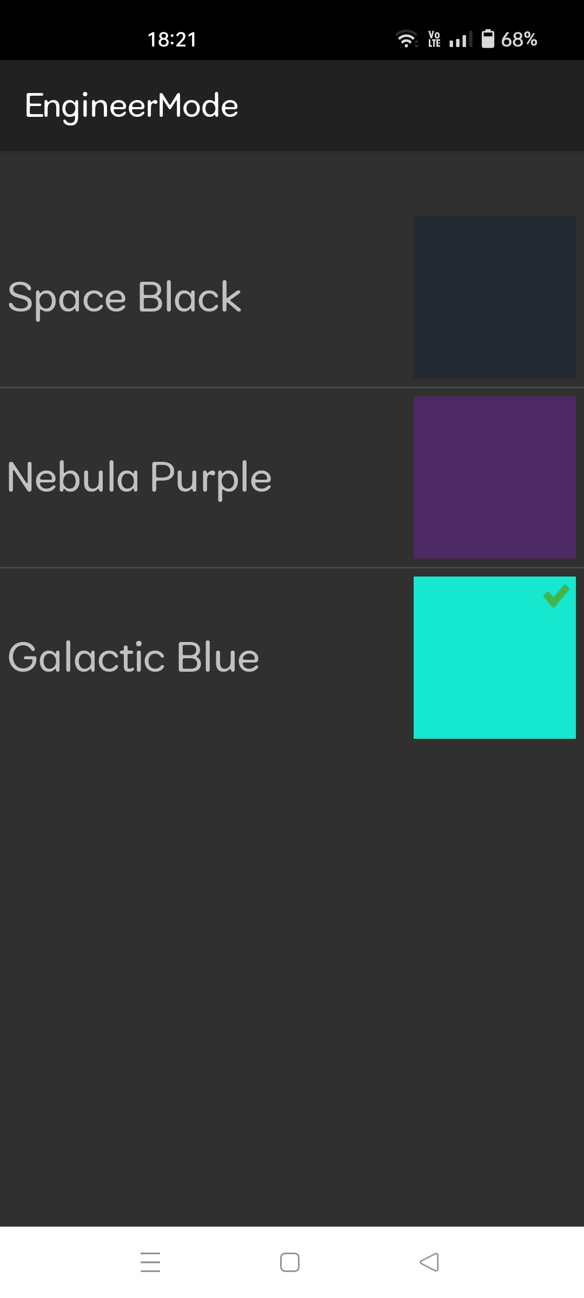Screen dimensions: 584x1298
Task: Tap the VoLTE indicator icon
Action: 434,39
